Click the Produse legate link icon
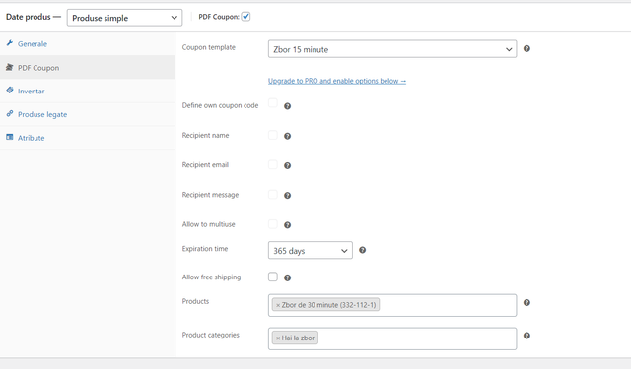Screen dimensions: 631x369 [10, 113]
